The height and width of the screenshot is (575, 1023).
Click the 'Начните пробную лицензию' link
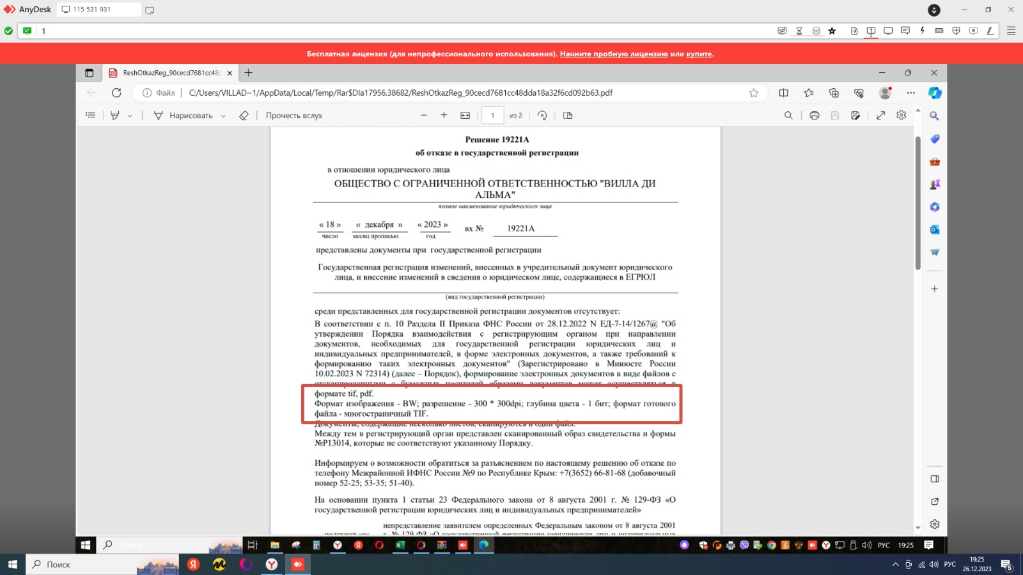(x=613, y=54)
